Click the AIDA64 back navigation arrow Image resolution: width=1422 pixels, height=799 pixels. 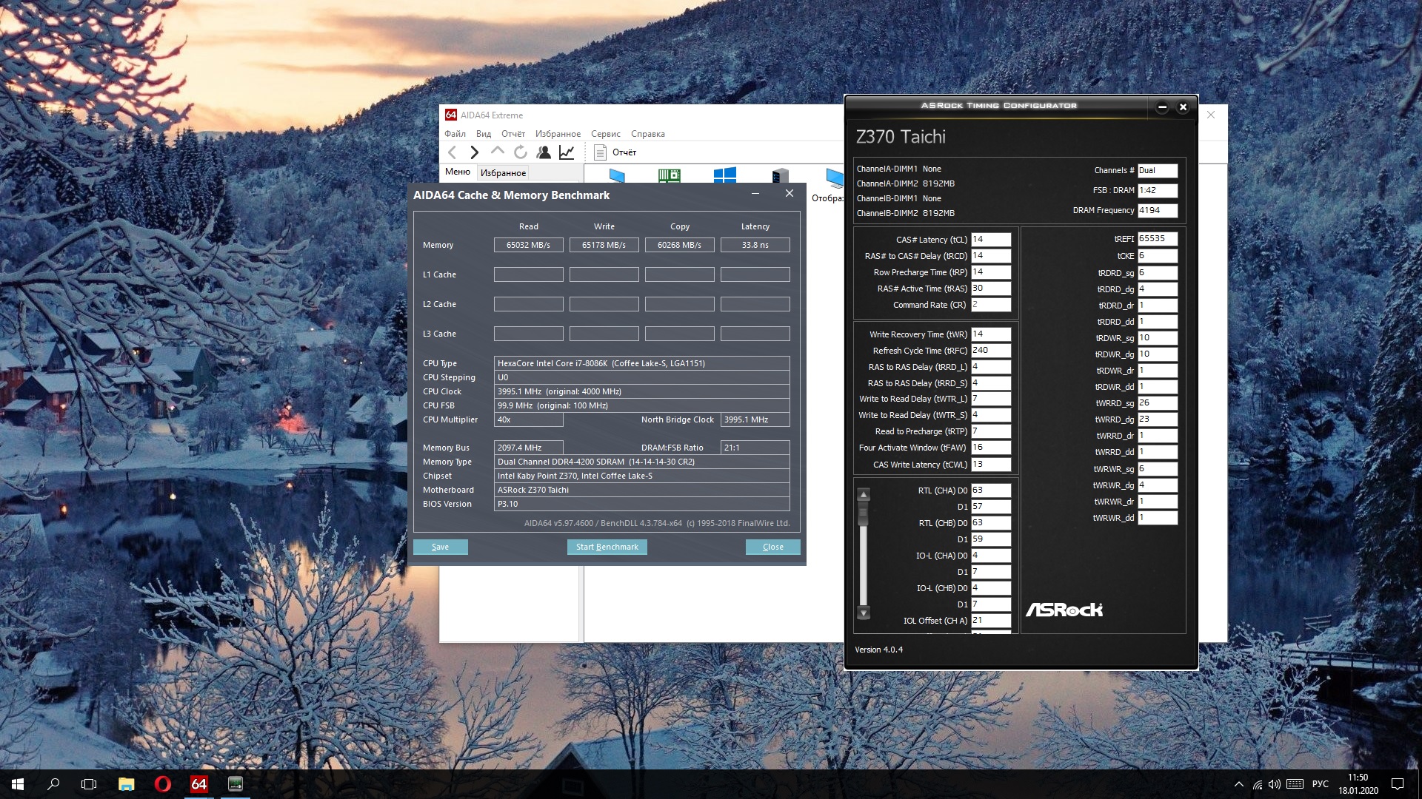click(x=452, y=152)
